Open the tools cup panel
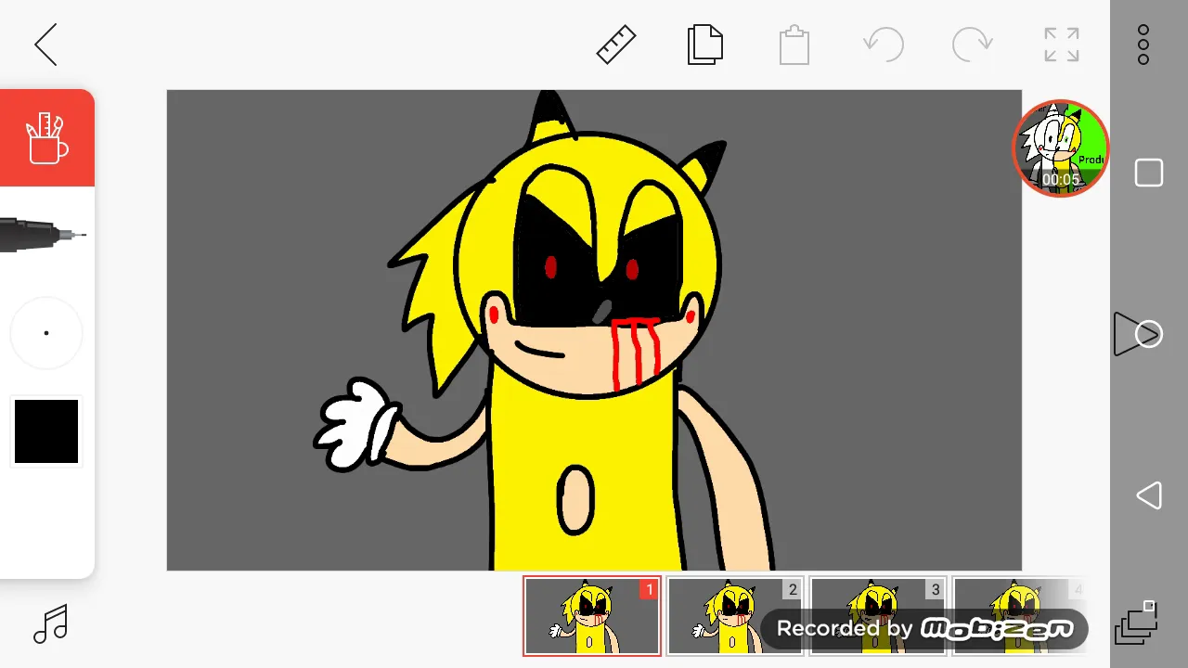This screenshot has width=1188, height=668. [x=46, y=138]
